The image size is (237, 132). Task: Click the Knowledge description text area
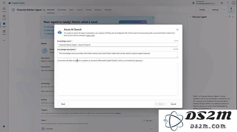[118, 54]
